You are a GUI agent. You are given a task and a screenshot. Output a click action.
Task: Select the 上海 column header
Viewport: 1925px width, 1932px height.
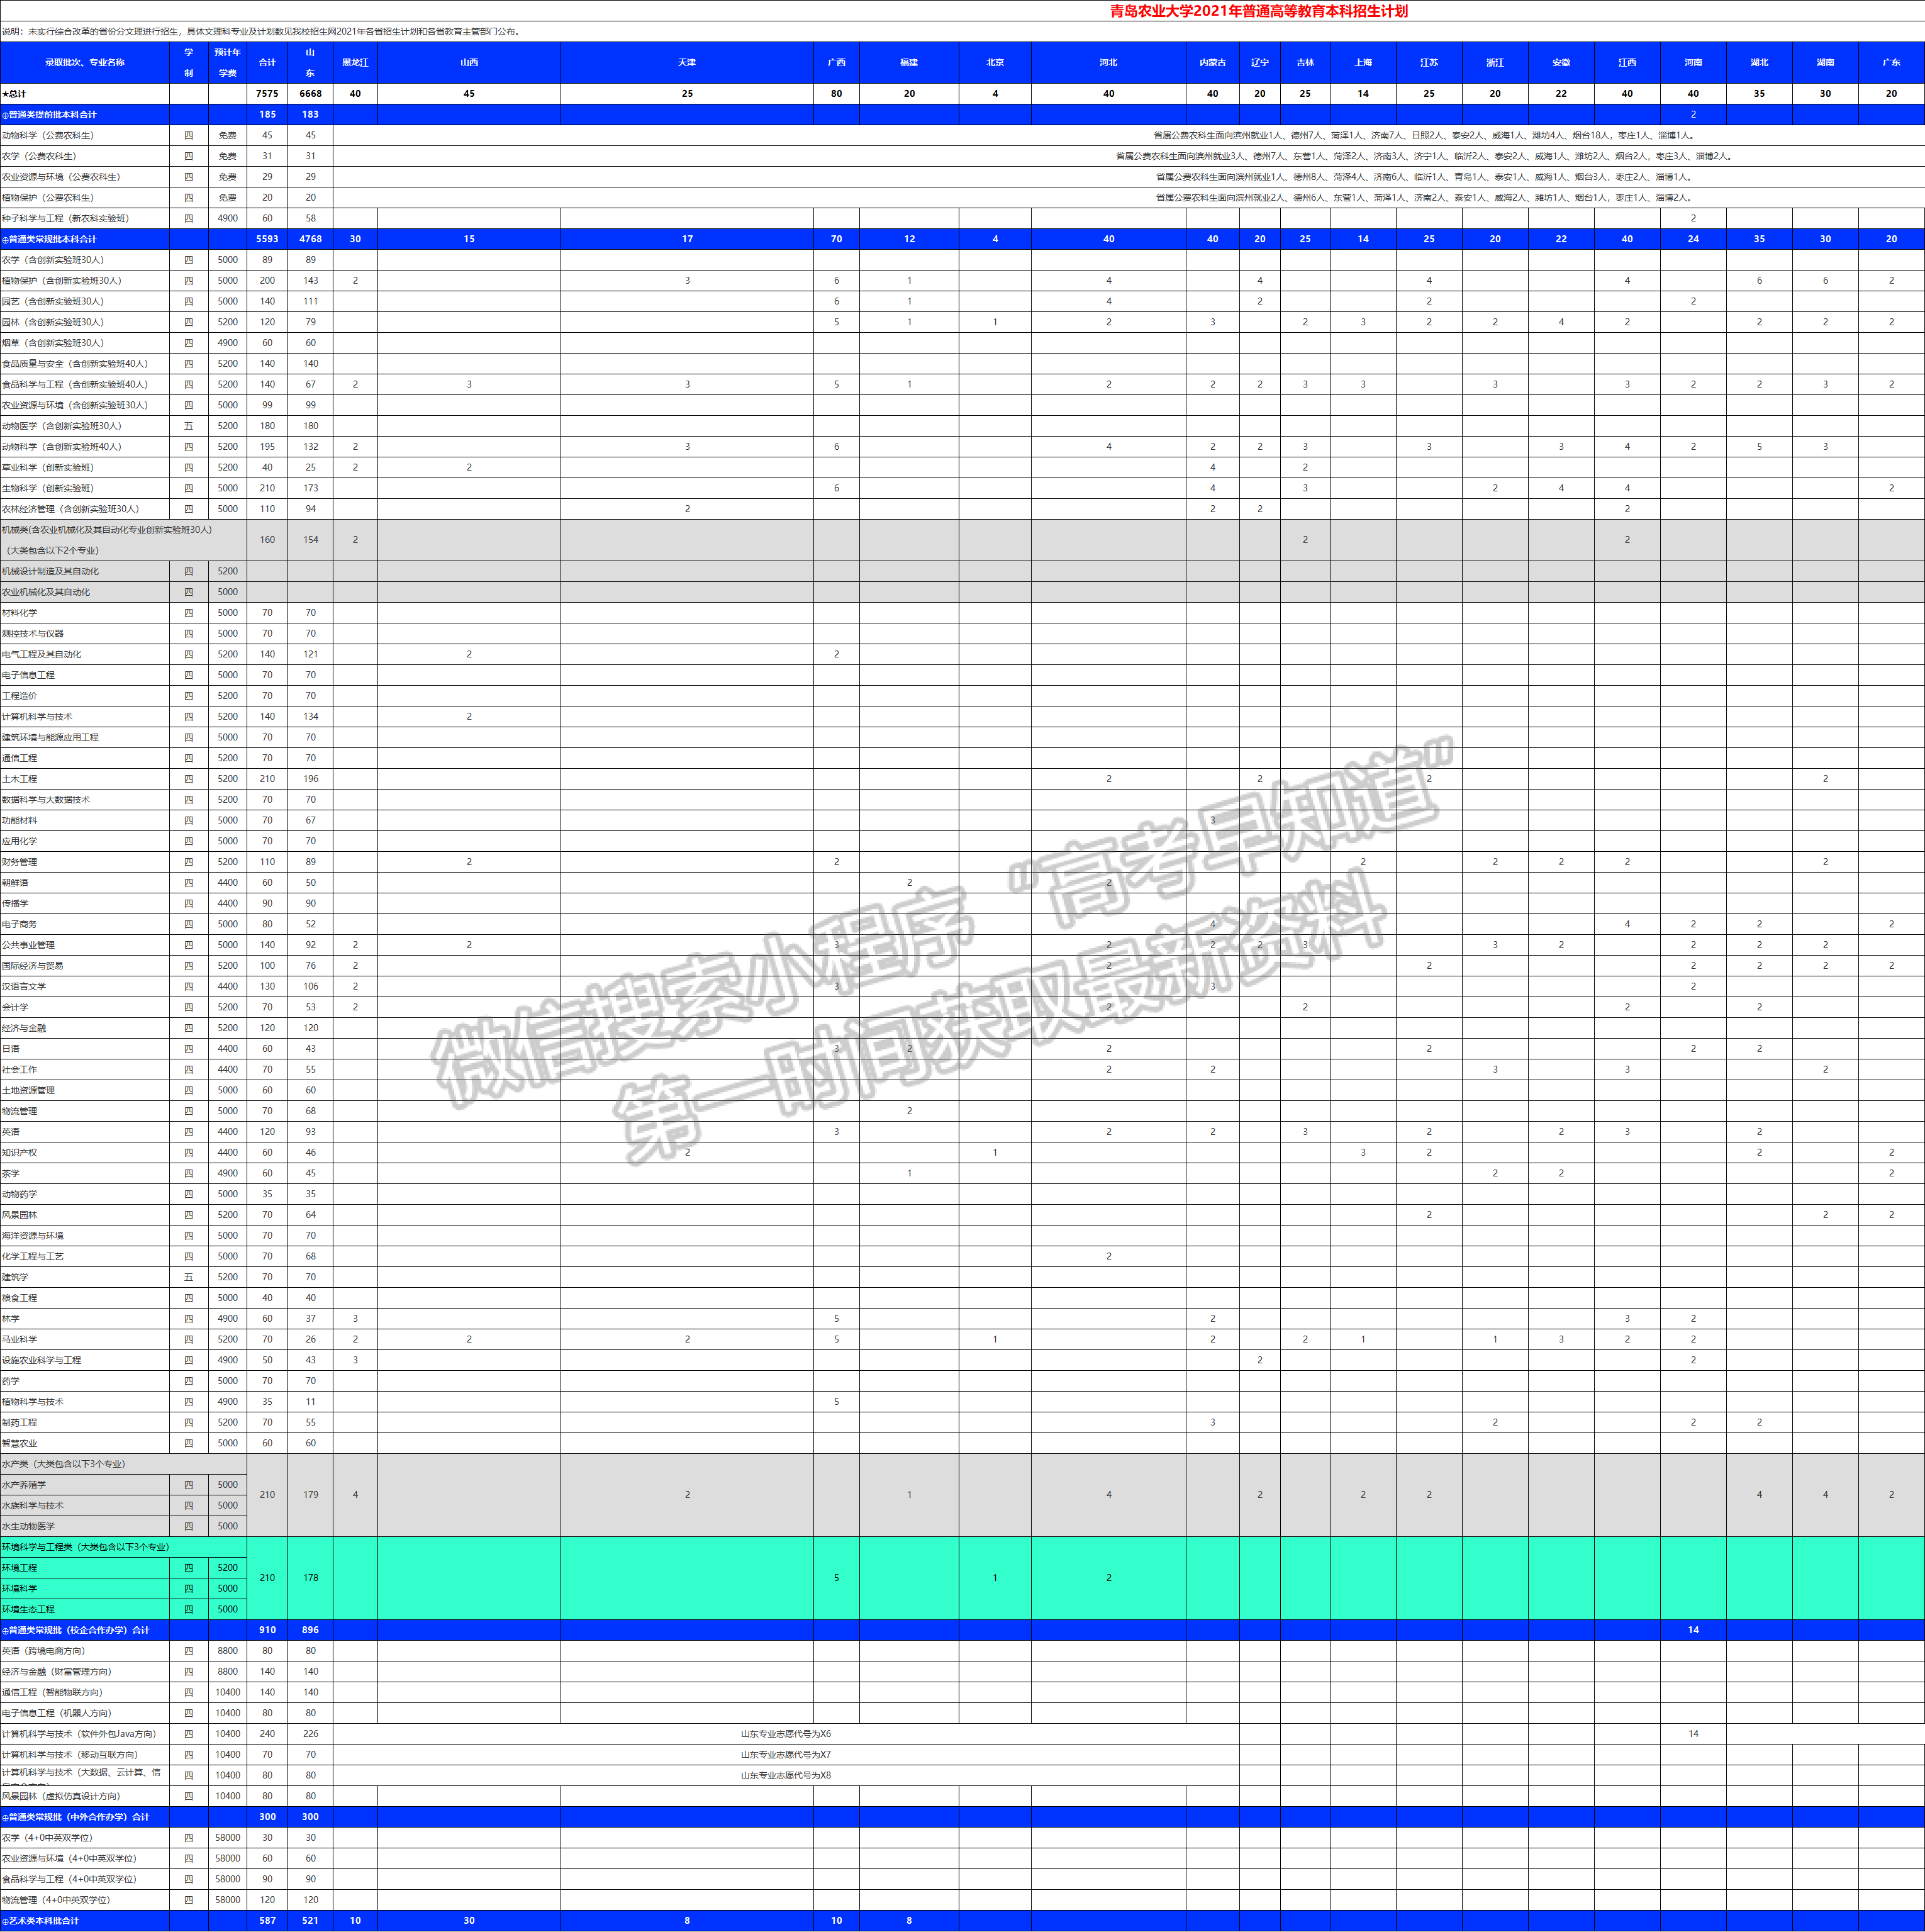1363,62
